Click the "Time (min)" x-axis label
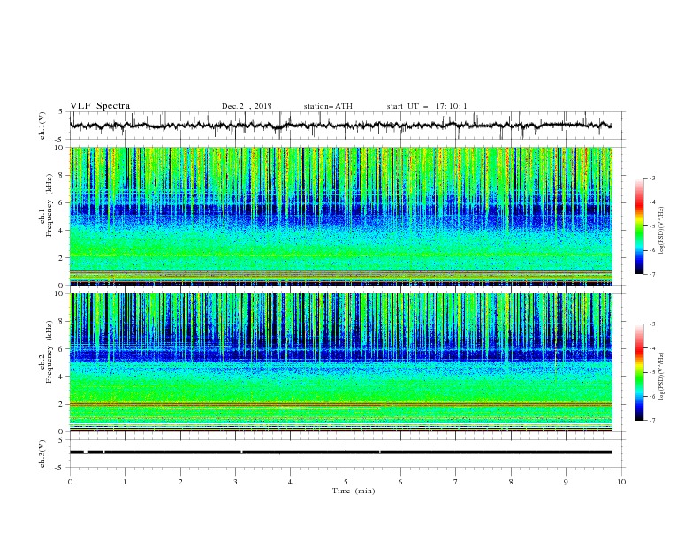Image resolution: width=700 pixels, height=541 pixels. coord(354,491)
